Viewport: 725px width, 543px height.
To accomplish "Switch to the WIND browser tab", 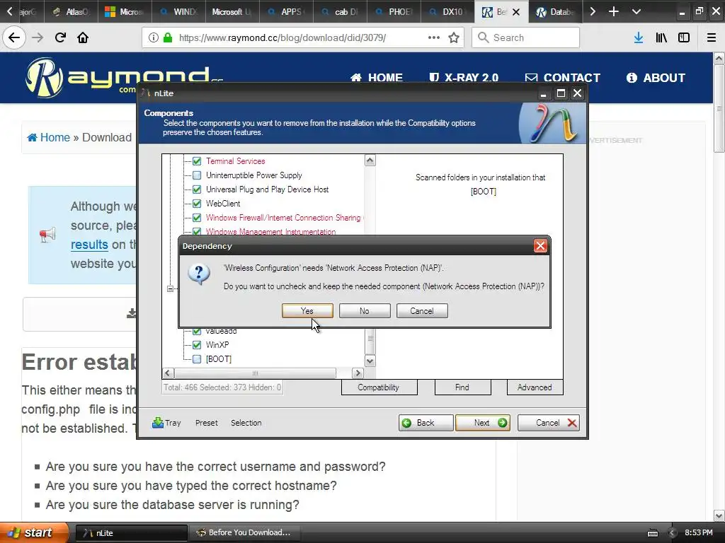I will pyautogui.click(x=179, y=11).
